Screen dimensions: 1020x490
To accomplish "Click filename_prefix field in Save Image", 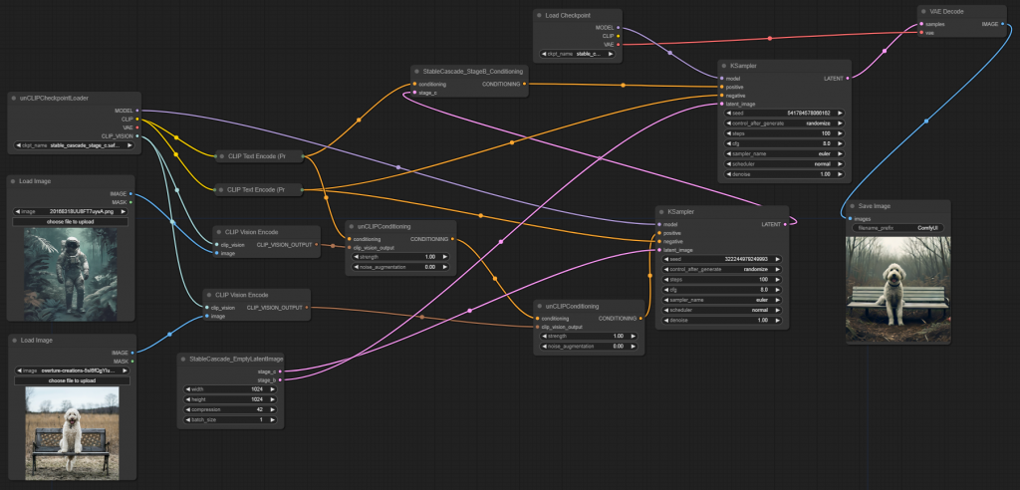I will [x=897, y=228].
